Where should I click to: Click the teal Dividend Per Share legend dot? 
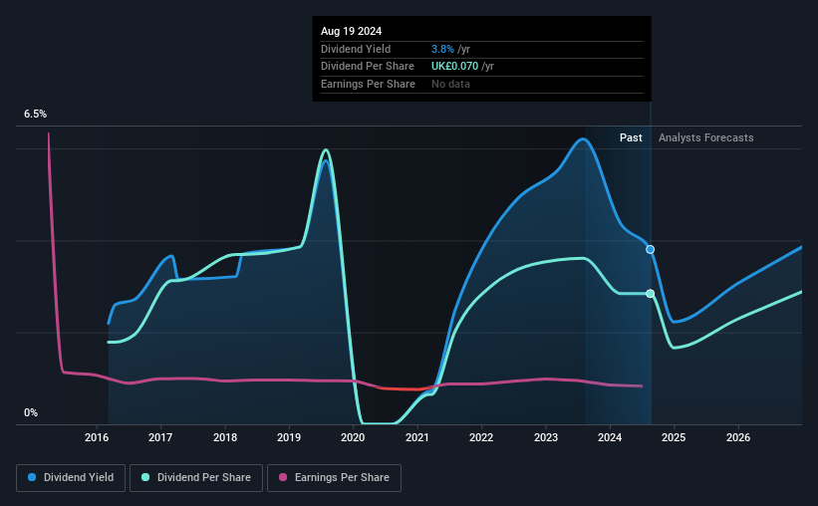[145, 477]
